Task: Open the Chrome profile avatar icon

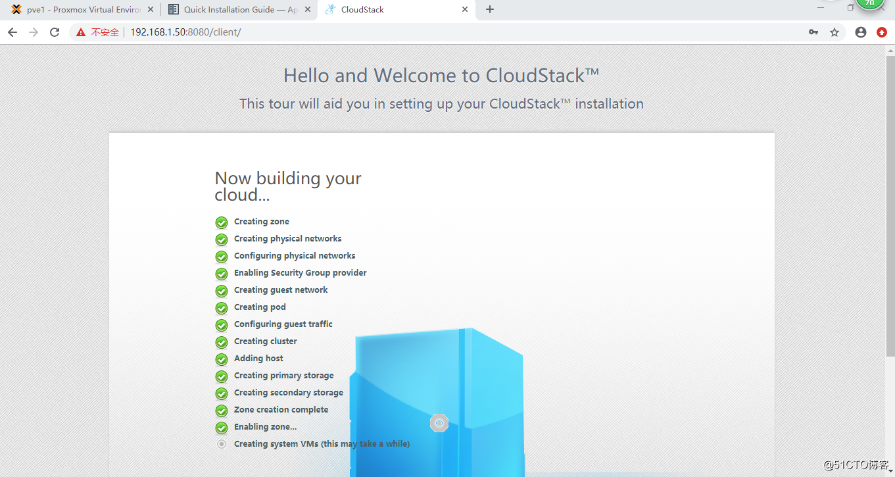Action: [861, 32]
